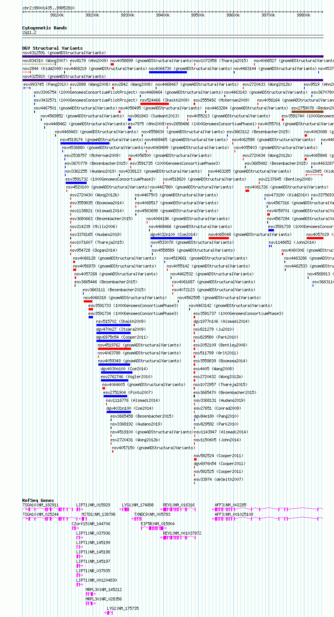The height and width of the screenshot is (617, 334).
Task: Click the 99100k ruler tick label
Action: 57,15
